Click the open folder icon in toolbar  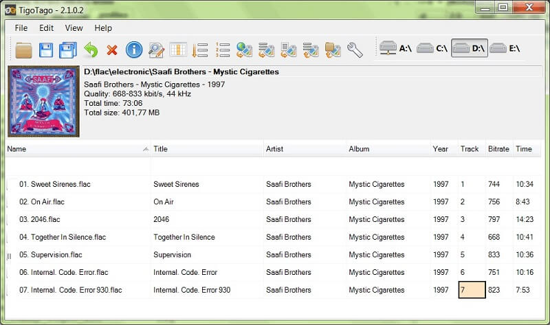[24, 49]
